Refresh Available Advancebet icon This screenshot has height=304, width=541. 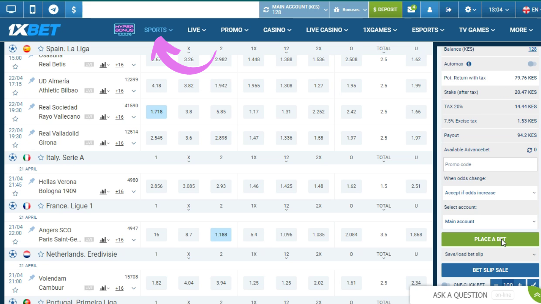point(529,150)
